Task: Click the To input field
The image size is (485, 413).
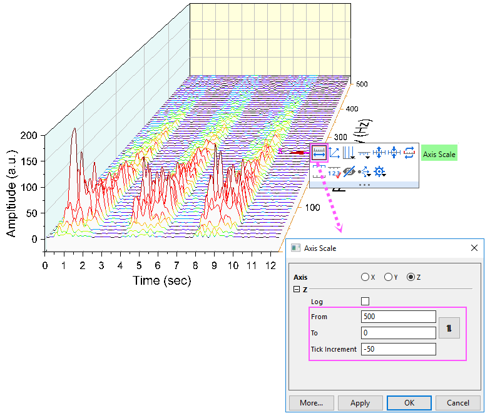Action: (399, 333)
